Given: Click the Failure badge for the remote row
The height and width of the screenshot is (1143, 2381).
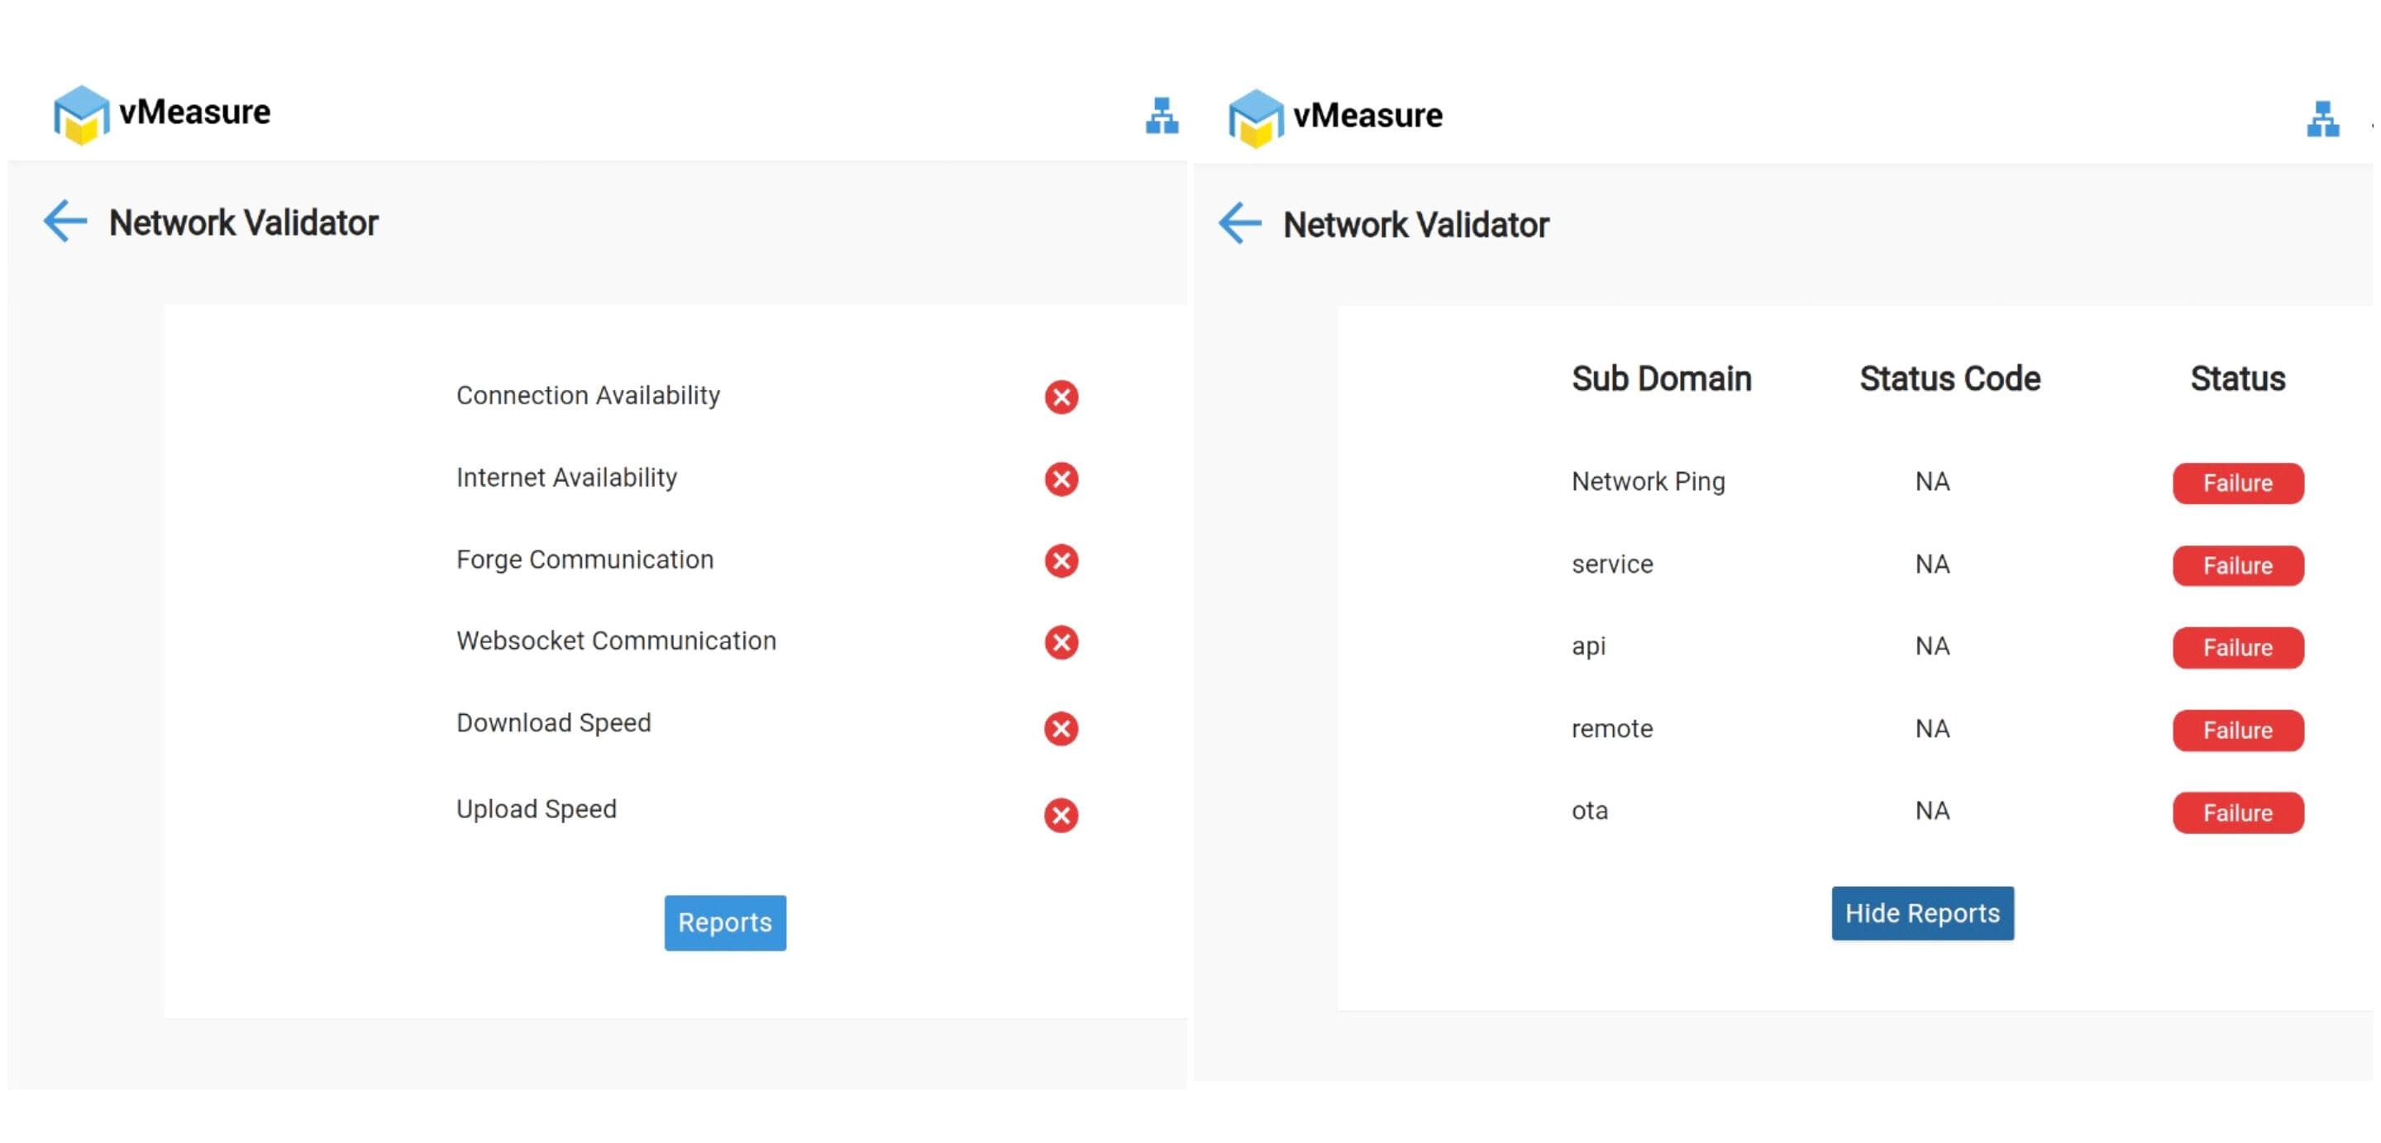Looking at the screenshot, I should [x=2237, y=730].
